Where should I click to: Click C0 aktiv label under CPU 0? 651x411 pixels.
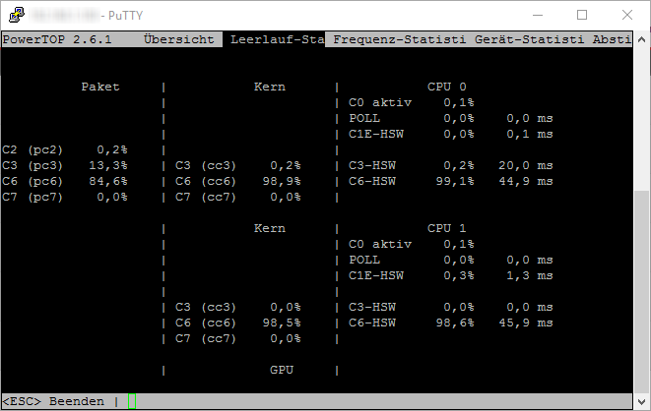click(x=380, y=102)
